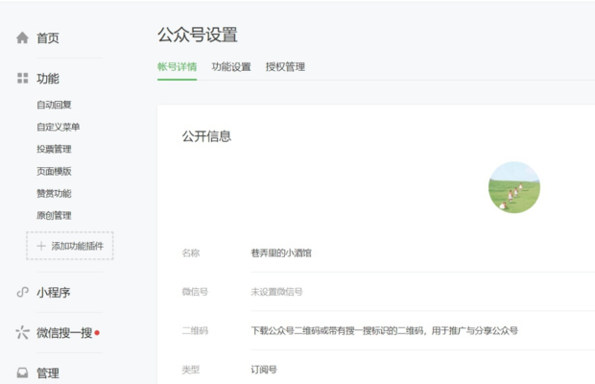
Task: Open 自定义菜单 in the sidebar
Action: [x=58, y=127]
